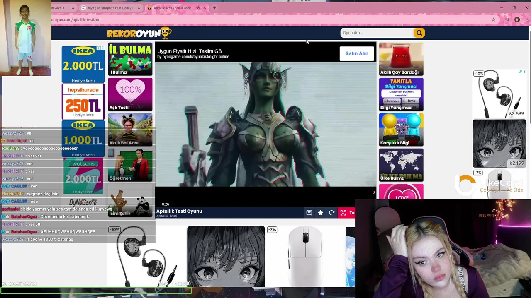Open the Ülke Bulma game thumbnail

tap(401, 165)
